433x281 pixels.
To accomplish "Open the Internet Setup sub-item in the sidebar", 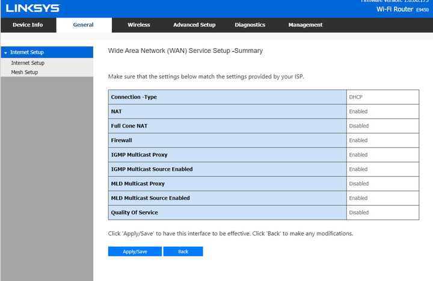I will pyautogui.click(x=28, y=63).
